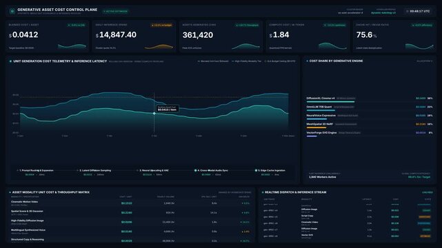442x248 pixels.
Task: Open the Allocation dropdown in Cost Share panel
Action: click(x=424, y=61)
